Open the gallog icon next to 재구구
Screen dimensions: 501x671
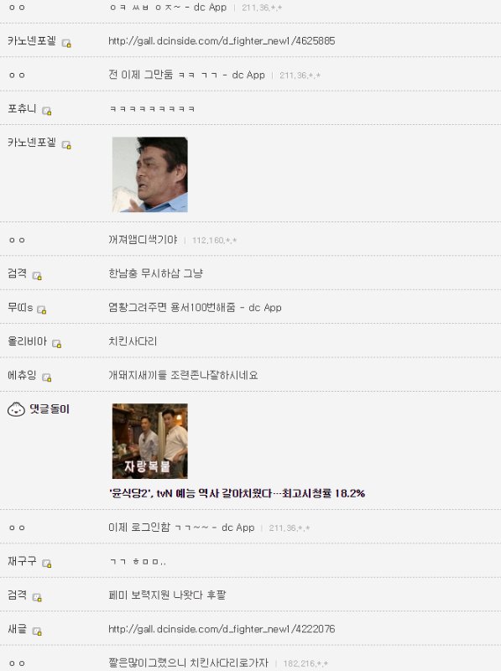click(x=47, y=563)
